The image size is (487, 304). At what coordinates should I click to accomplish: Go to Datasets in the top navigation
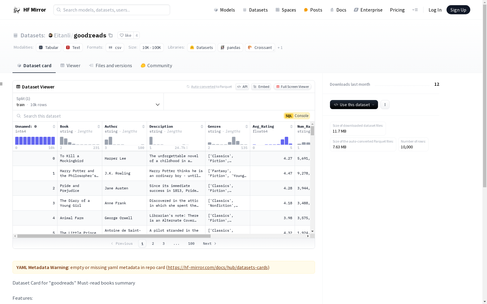pyautogui.click(x=255, y=10)
